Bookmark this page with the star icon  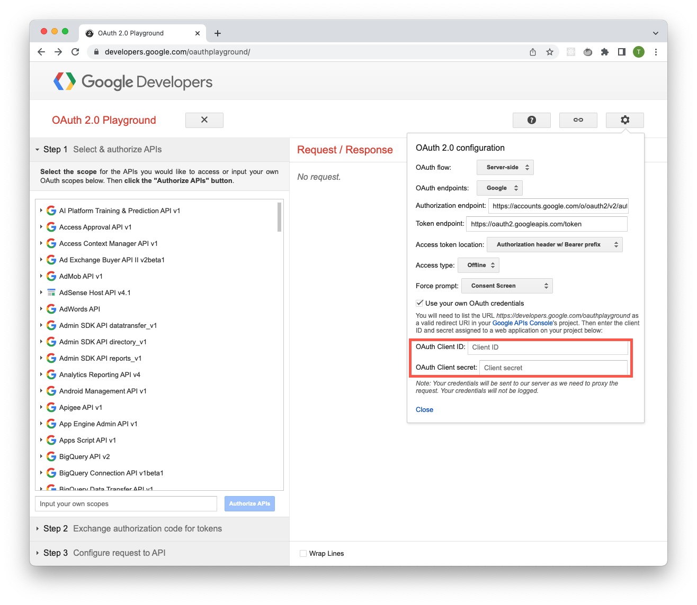(x=550, y=52)
